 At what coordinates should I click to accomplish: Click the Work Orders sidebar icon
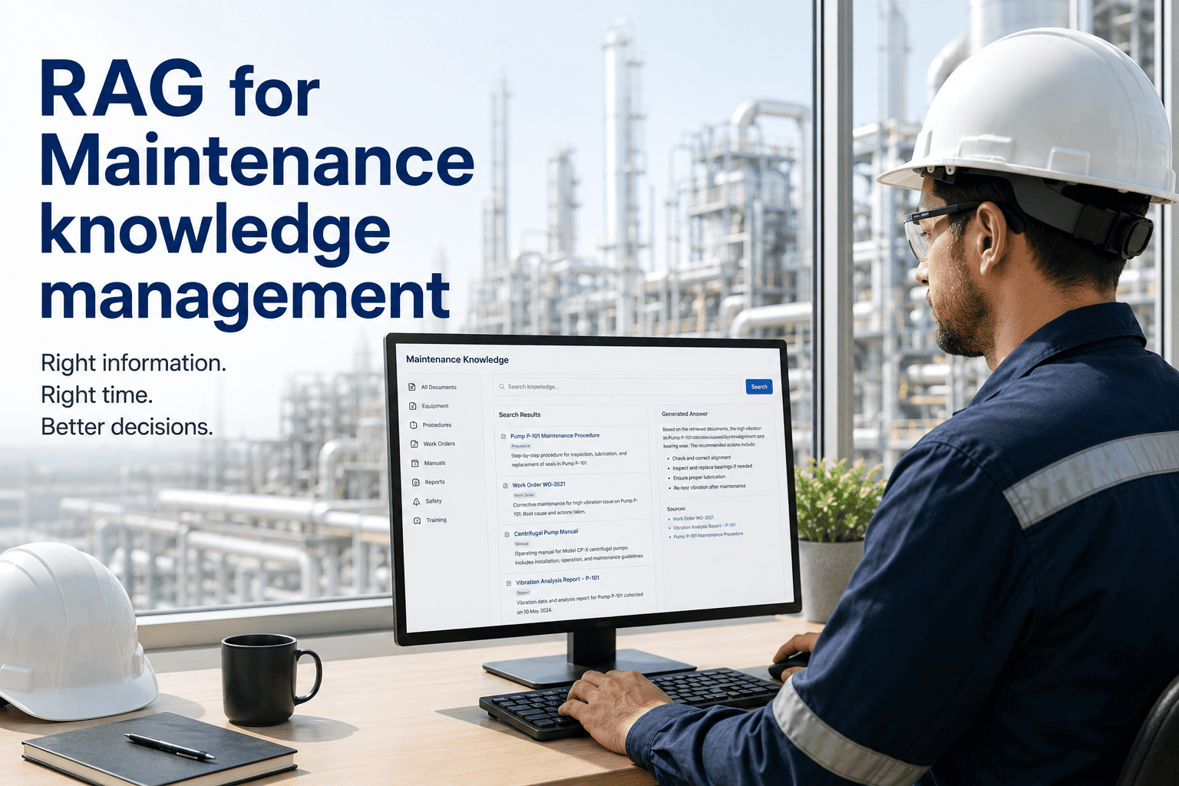(414, 444)
